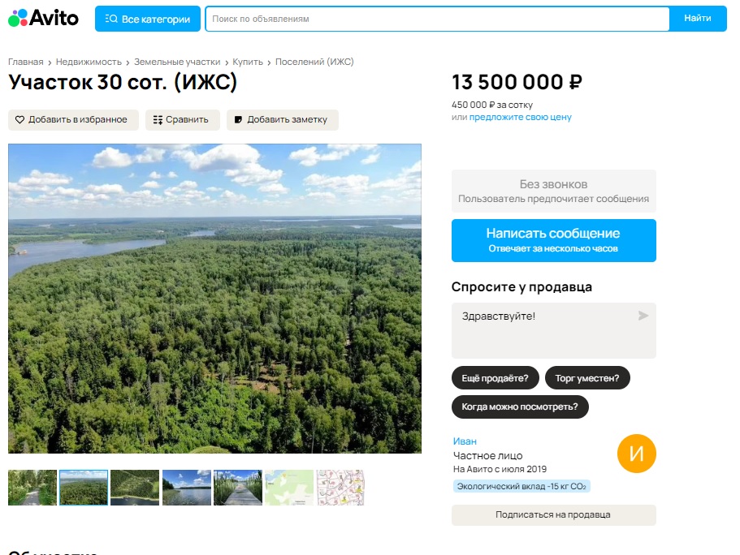Click the "Добавить заметку" note icon
The image size is (740, 555).
coord(238,119)
